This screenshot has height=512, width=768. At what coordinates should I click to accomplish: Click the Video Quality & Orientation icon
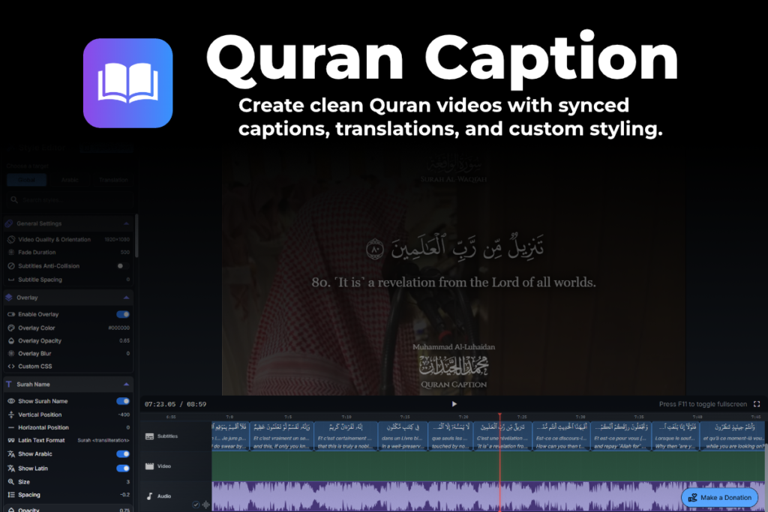tap(11, 239)
